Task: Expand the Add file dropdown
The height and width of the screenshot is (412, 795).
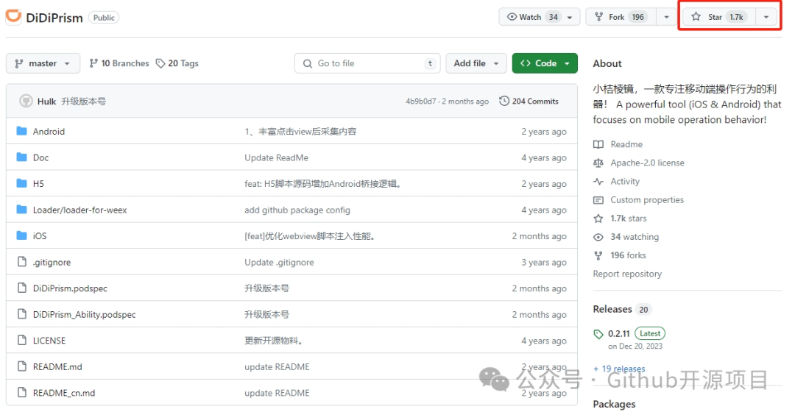Action: (x=476, y=63)
